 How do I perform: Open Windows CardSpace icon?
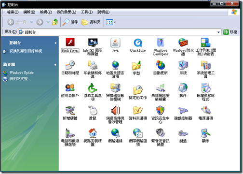pos(161,43)
